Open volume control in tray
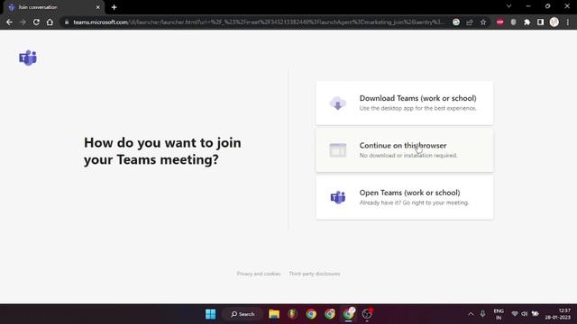The image size is (577, 324). click(525, 314)
